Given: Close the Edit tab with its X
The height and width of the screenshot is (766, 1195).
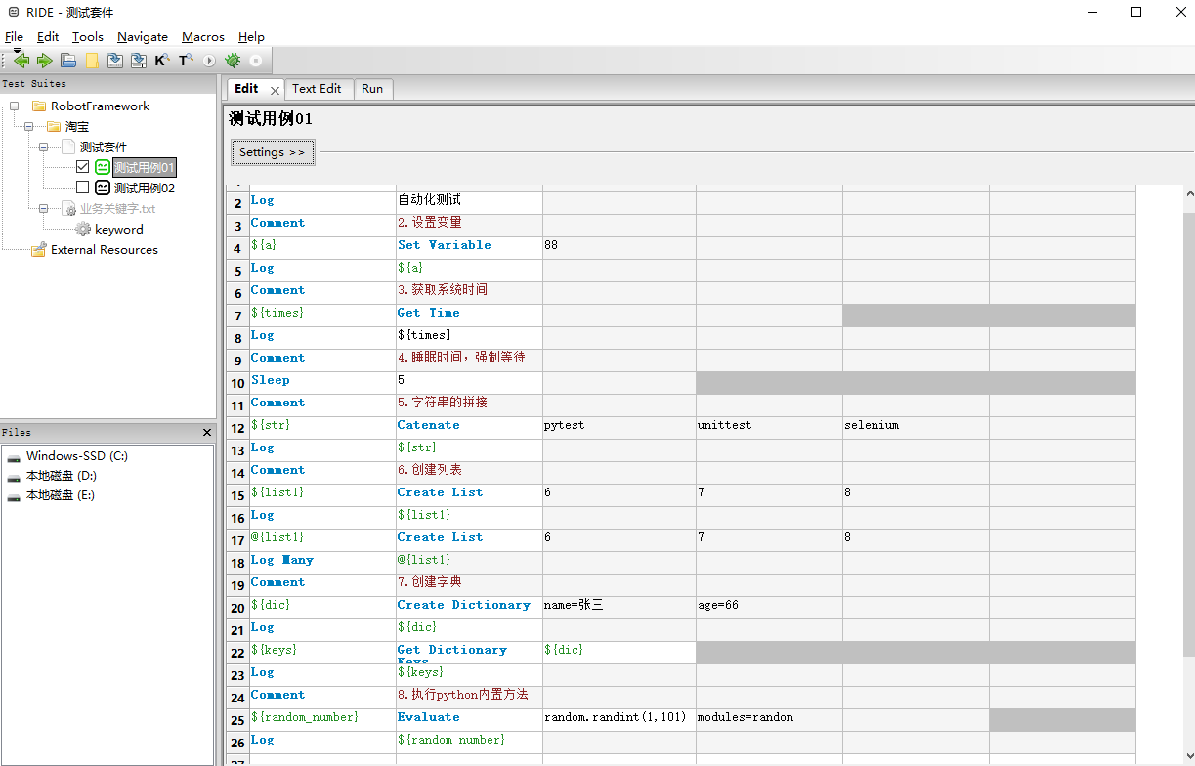Looking at the screenshot, I should (x=275, y=90).
